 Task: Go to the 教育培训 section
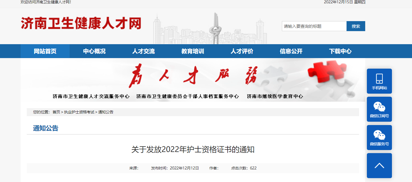pyautogui.click(x=193, y=51)
